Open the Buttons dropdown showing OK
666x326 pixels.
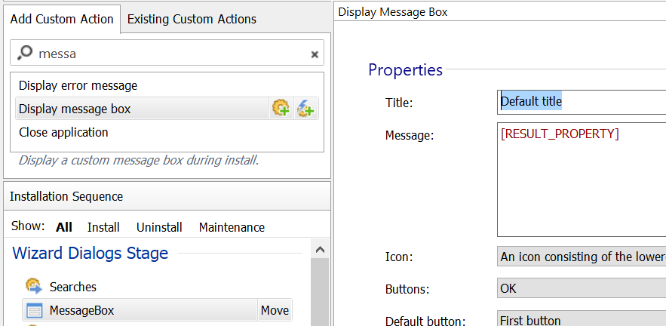click(x=581, y=288)
